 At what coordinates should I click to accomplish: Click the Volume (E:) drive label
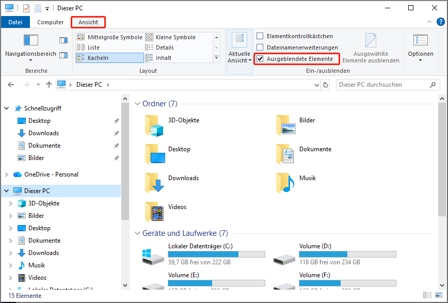tap(183, 275)
